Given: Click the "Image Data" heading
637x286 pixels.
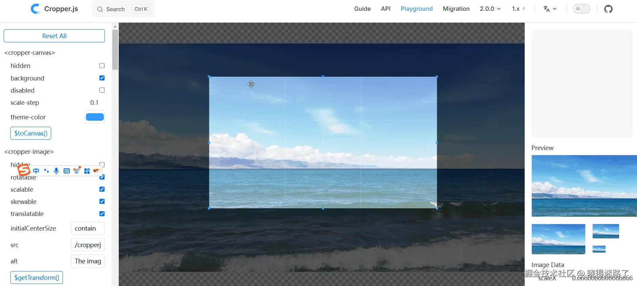Looking at the screenshot, I should [x=548, y=265].
